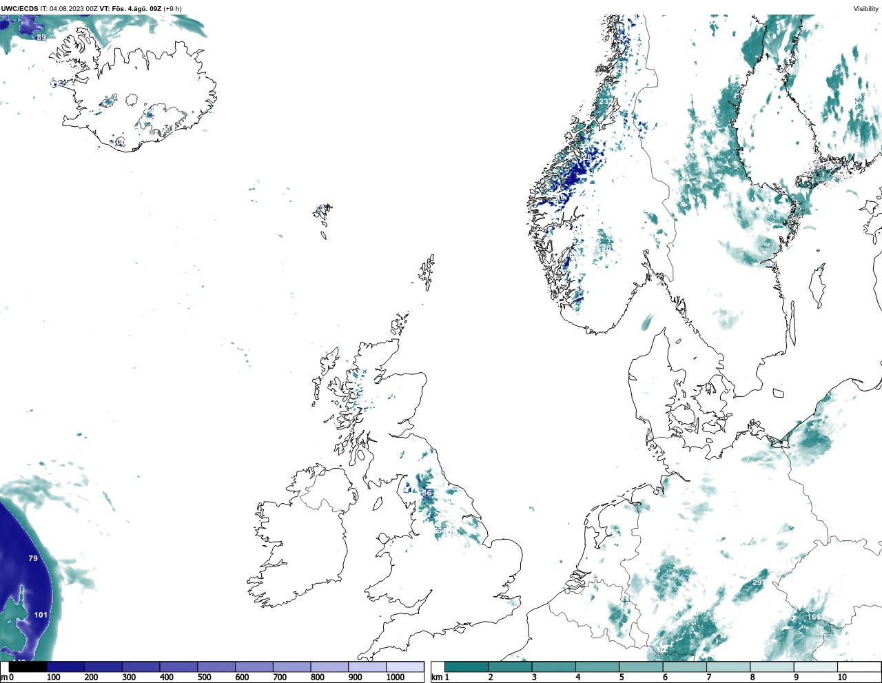
Task: Click the 7–8 km legend swatch
Action: click(x=728, y=666)
